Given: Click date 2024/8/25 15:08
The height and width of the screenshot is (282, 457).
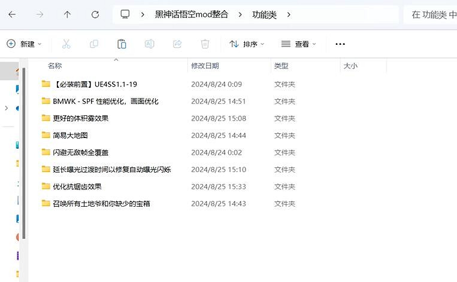Looking at the screenshot, I should 219,118.
